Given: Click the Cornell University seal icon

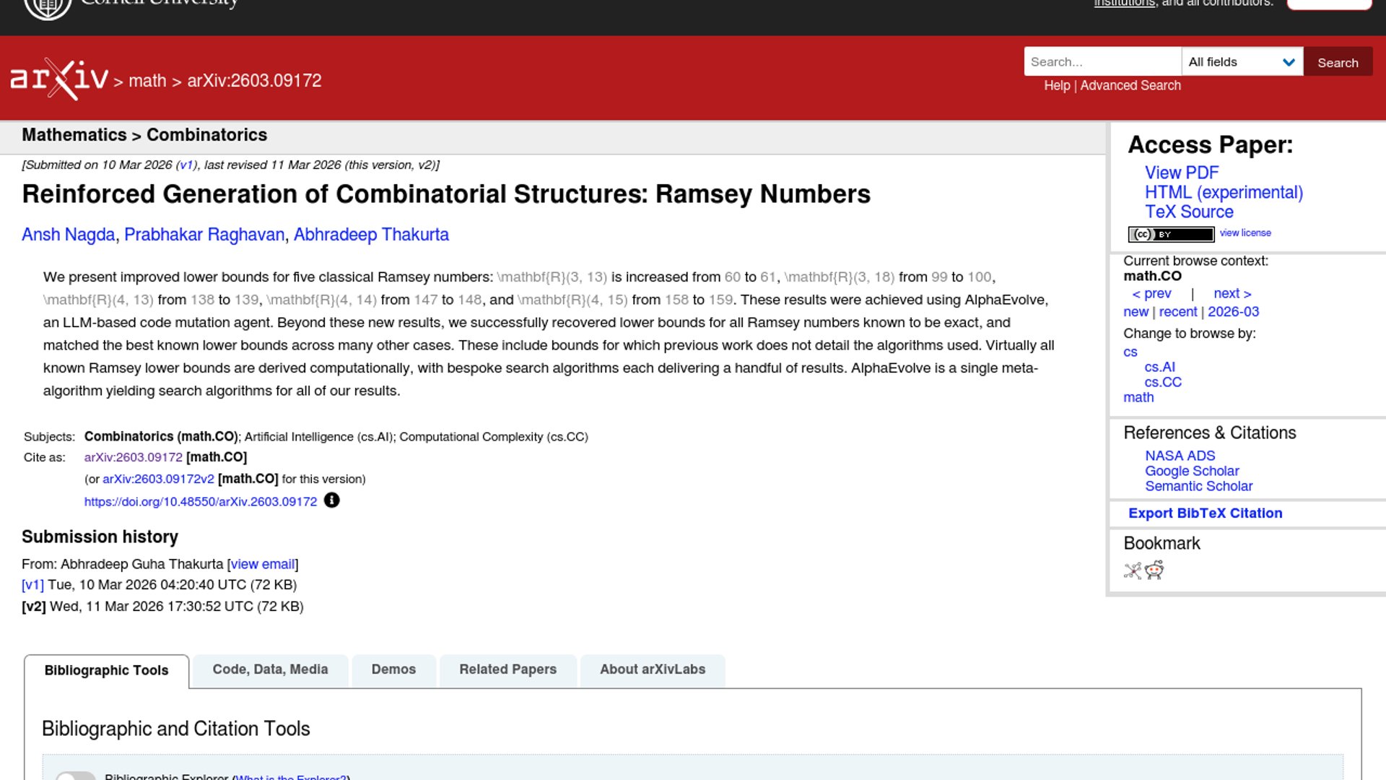Looking at the screenshot, I should (x=48, y=7).
